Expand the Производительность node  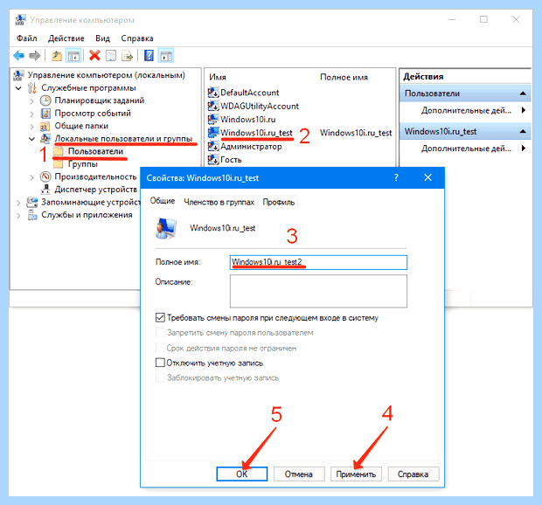coord(31,177)
